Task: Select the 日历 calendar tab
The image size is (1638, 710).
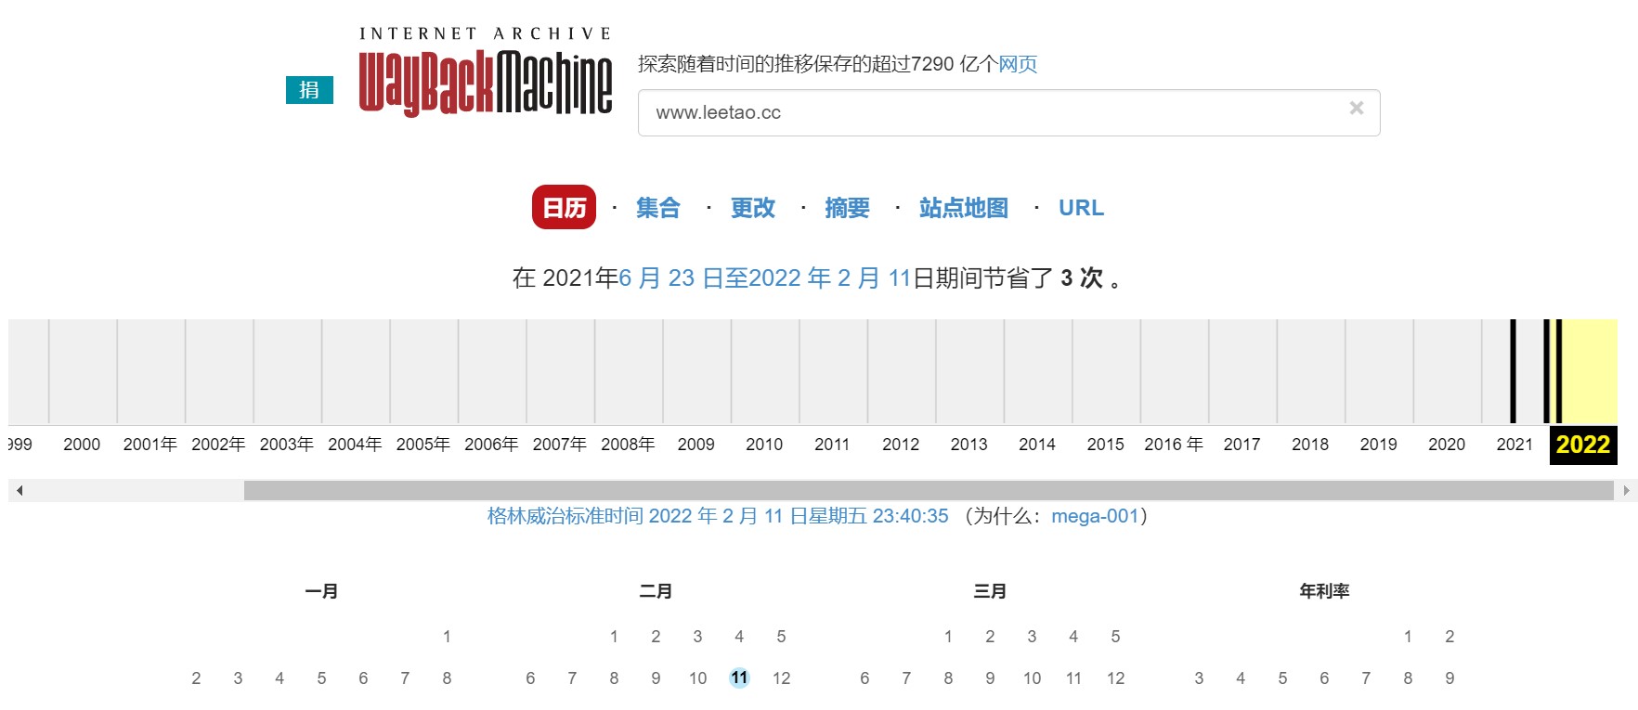Action: click(564, 207)
